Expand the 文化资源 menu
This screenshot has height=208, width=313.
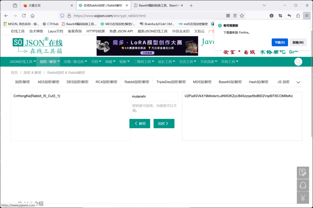coord(209,62)
